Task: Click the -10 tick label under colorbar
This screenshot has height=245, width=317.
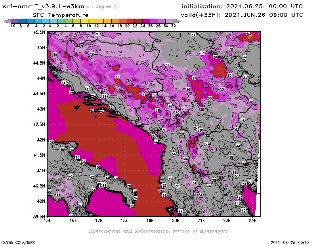Action: (x=11, y=26)
